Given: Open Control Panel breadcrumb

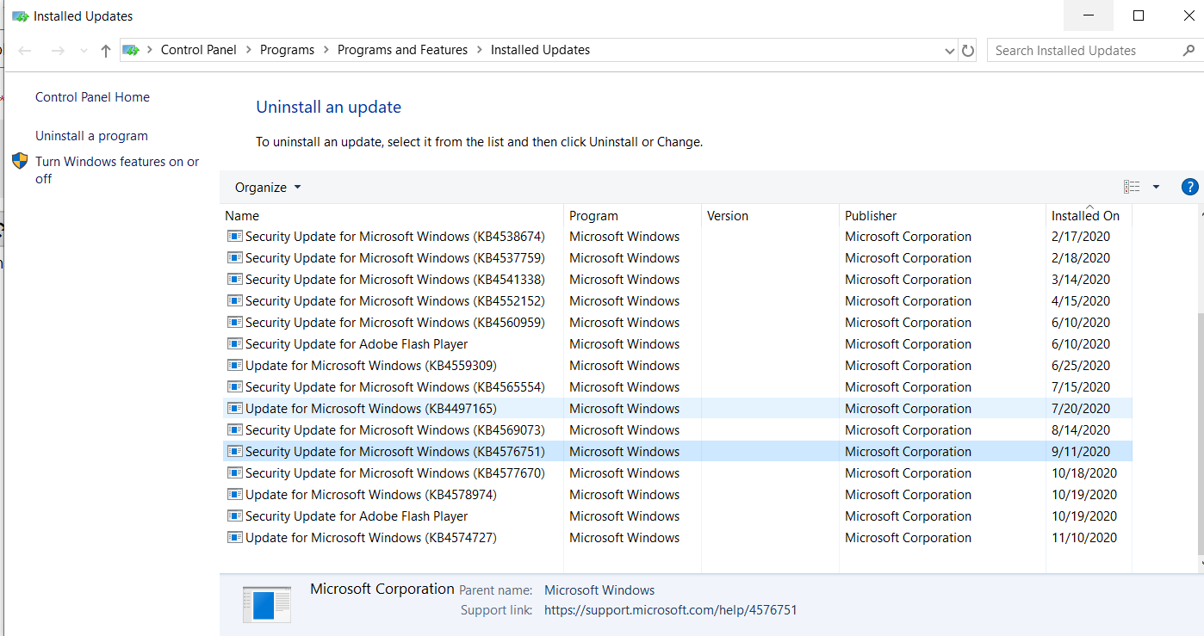Looking at the screenshot, I should (x=199, y=50).
